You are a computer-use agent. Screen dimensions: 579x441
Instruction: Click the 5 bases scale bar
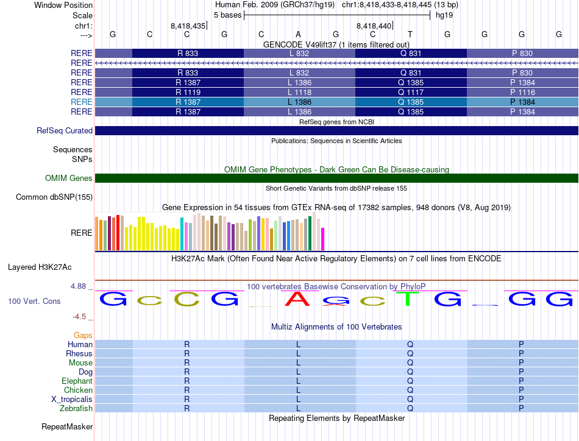click(x=337, y=15)
